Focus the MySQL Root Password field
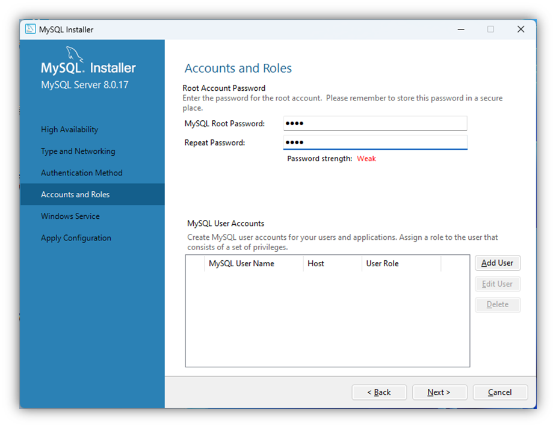 (x=375, y=123)
